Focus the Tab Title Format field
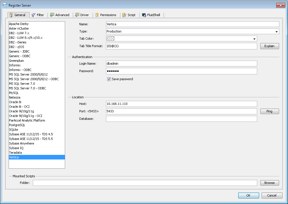The width and height of the screenshot is (288, 204). (181, 46)
